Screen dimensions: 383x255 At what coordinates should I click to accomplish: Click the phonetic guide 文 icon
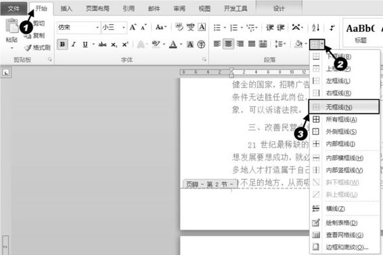191,27
